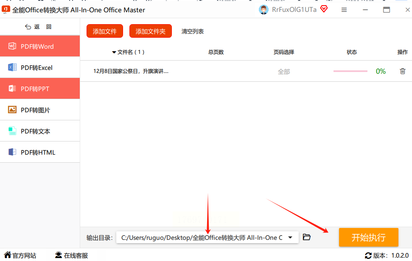412x261 pixels.
Task: Click the back arrow icon beside 返回
Action: coord(28,27)
